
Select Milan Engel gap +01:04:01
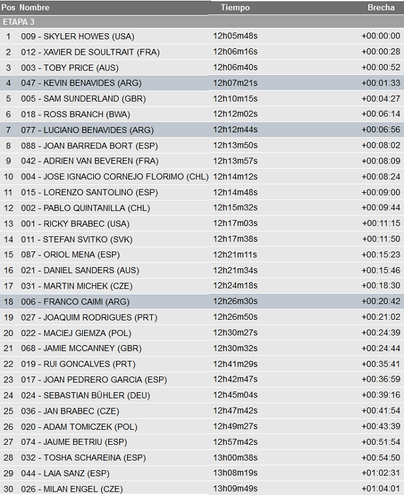381,489
